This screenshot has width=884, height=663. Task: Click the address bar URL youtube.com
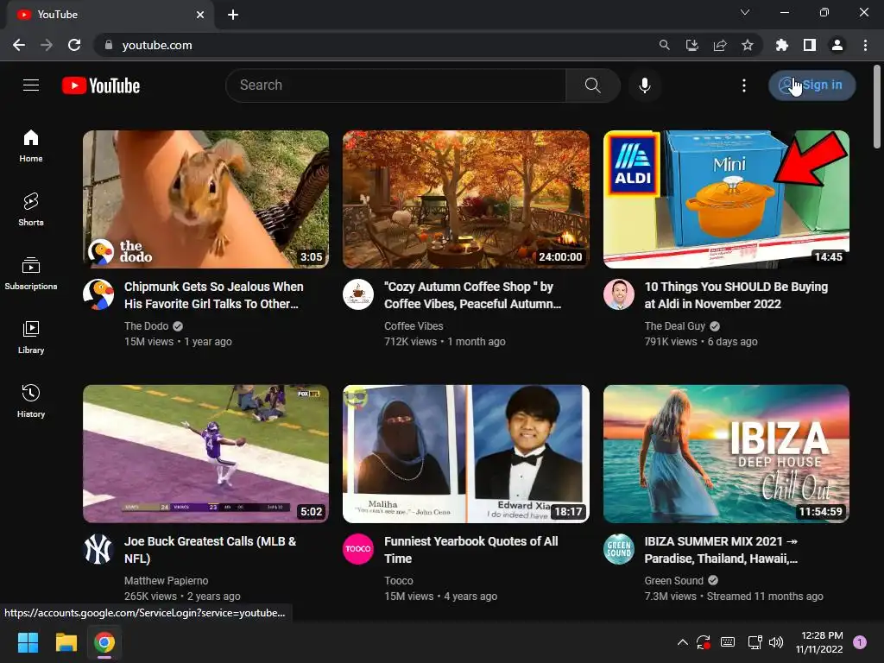tap(157, 45)
